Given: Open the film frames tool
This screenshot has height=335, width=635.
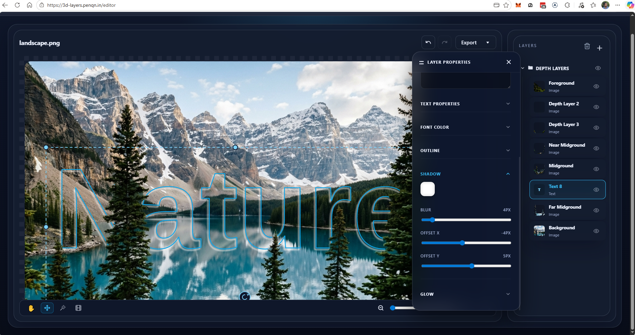Looking at the screenshot, I should (x=78, y=308).
